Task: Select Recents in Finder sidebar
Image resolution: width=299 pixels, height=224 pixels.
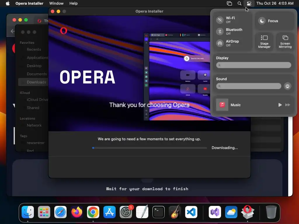Action: coord(34,49)
